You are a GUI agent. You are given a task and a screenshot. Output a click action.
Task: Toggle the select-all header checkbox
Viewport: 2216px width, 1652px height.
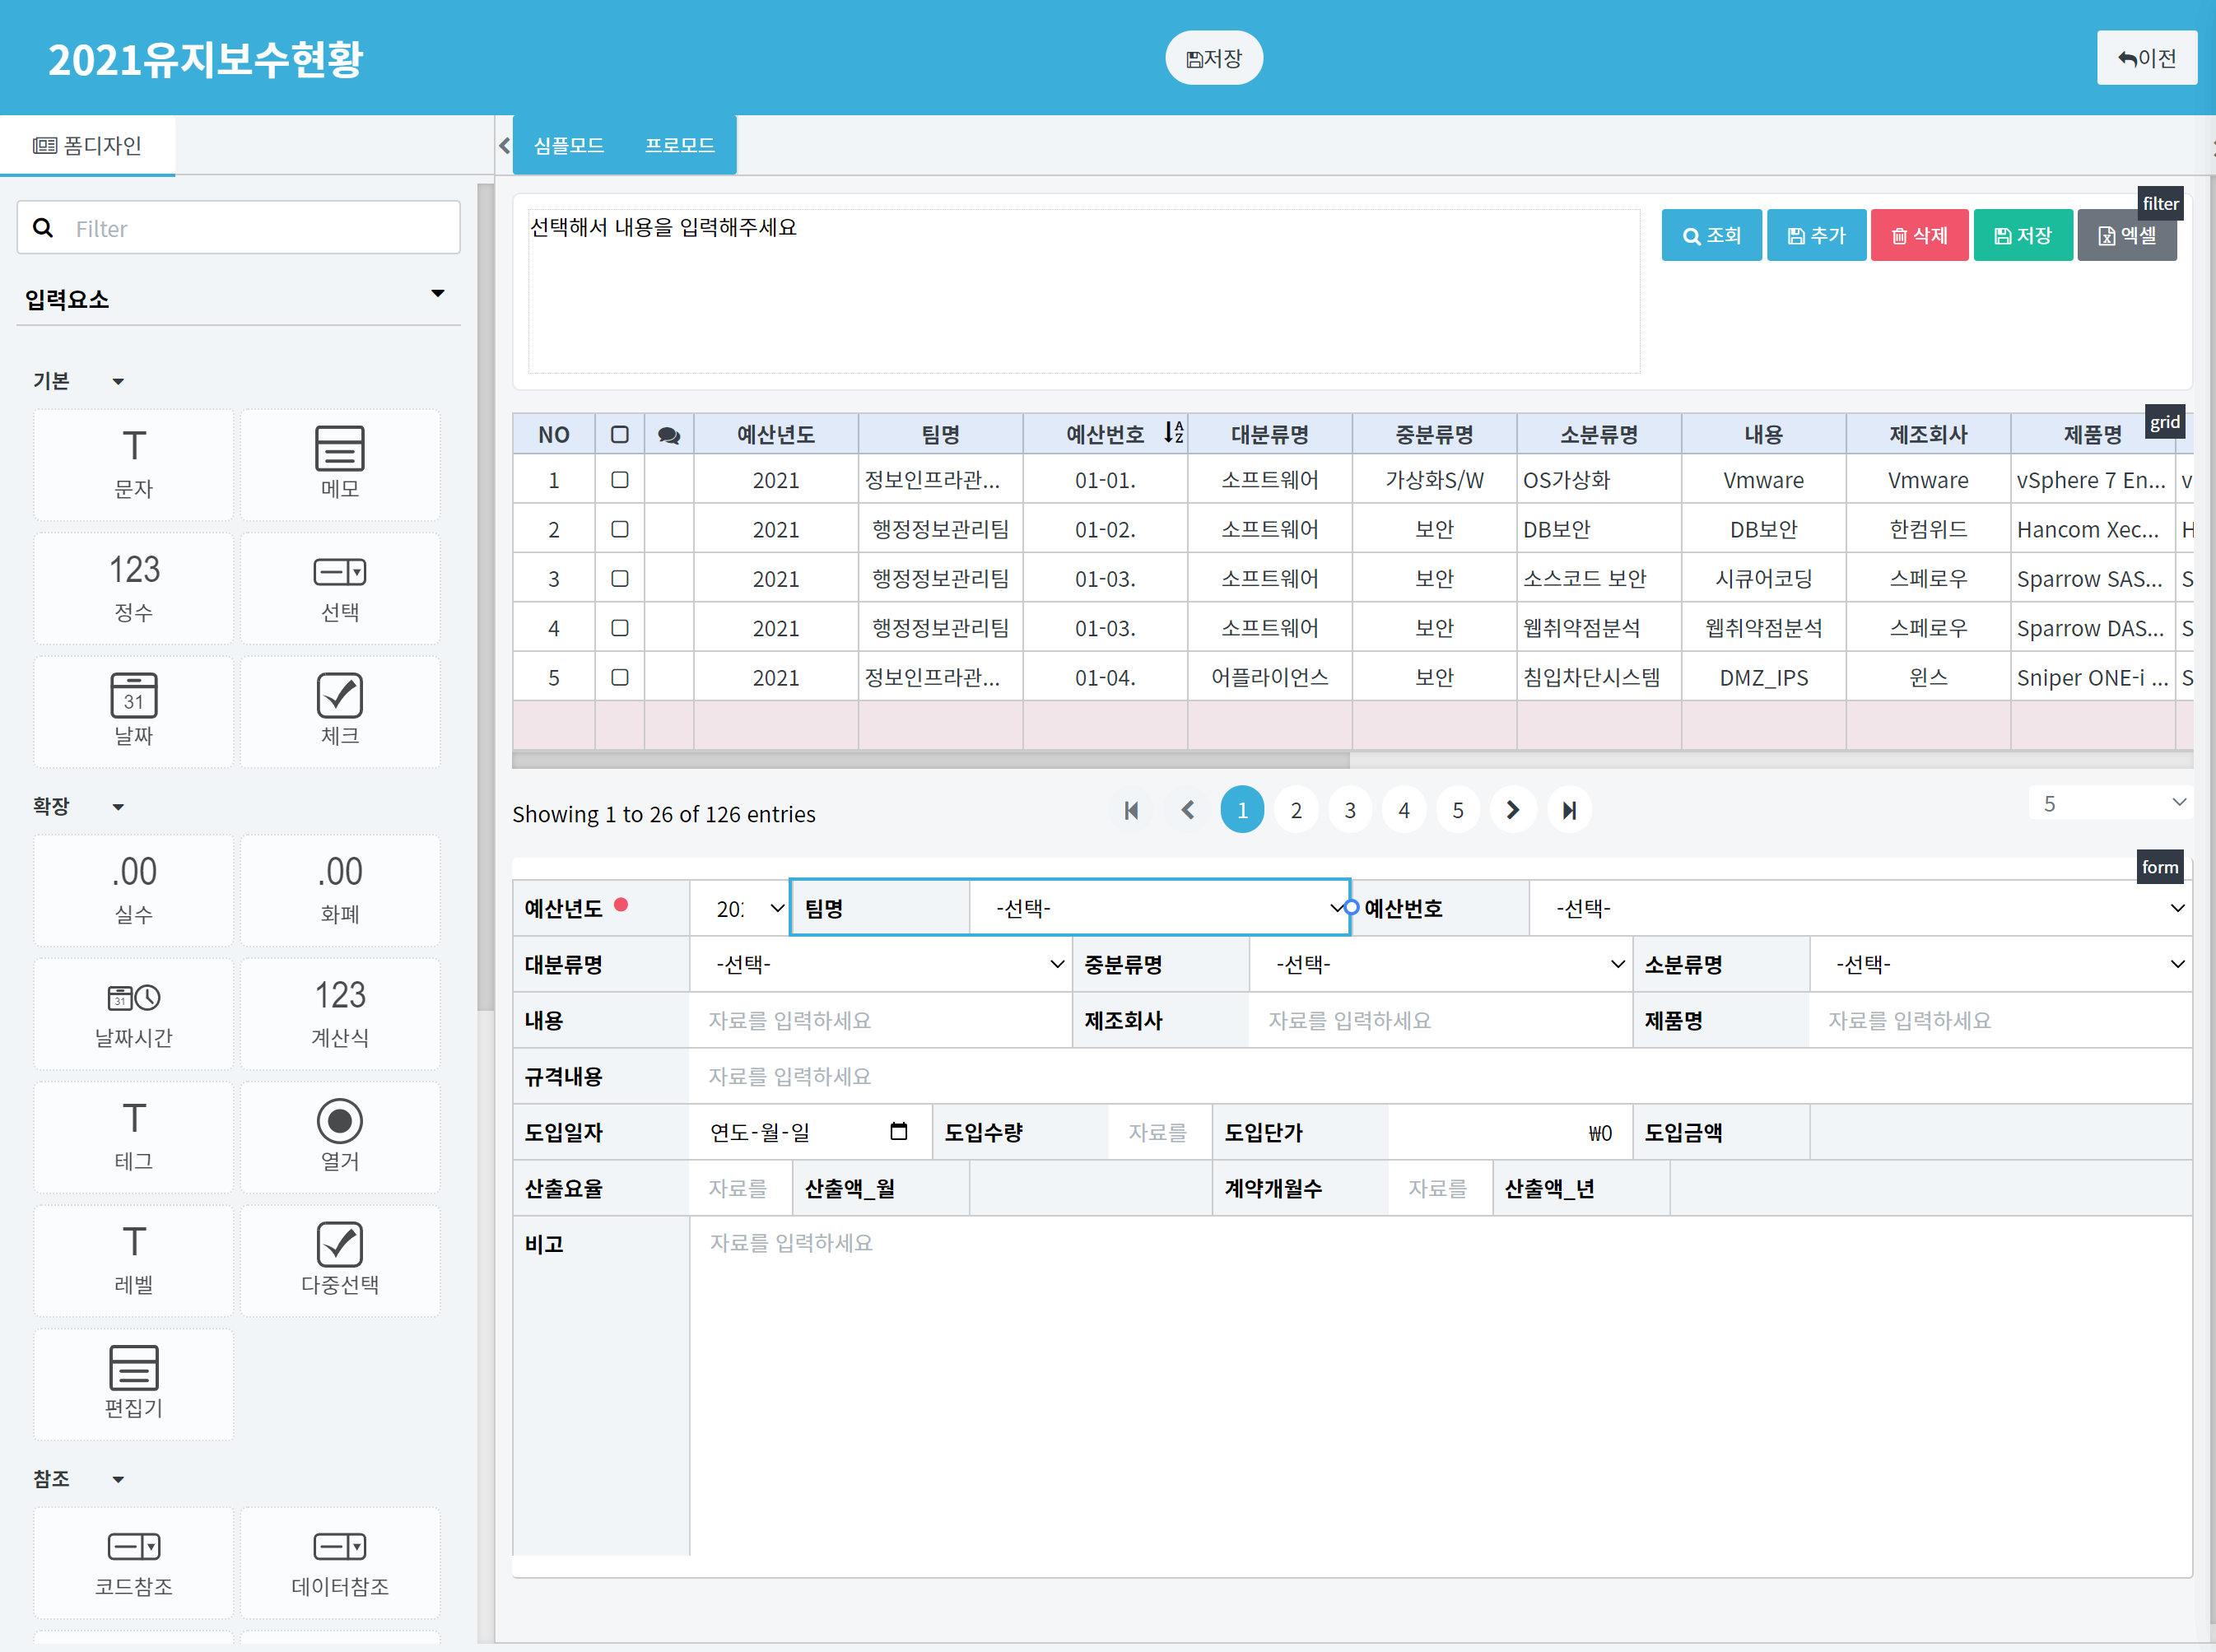click(x=620, y=434)
